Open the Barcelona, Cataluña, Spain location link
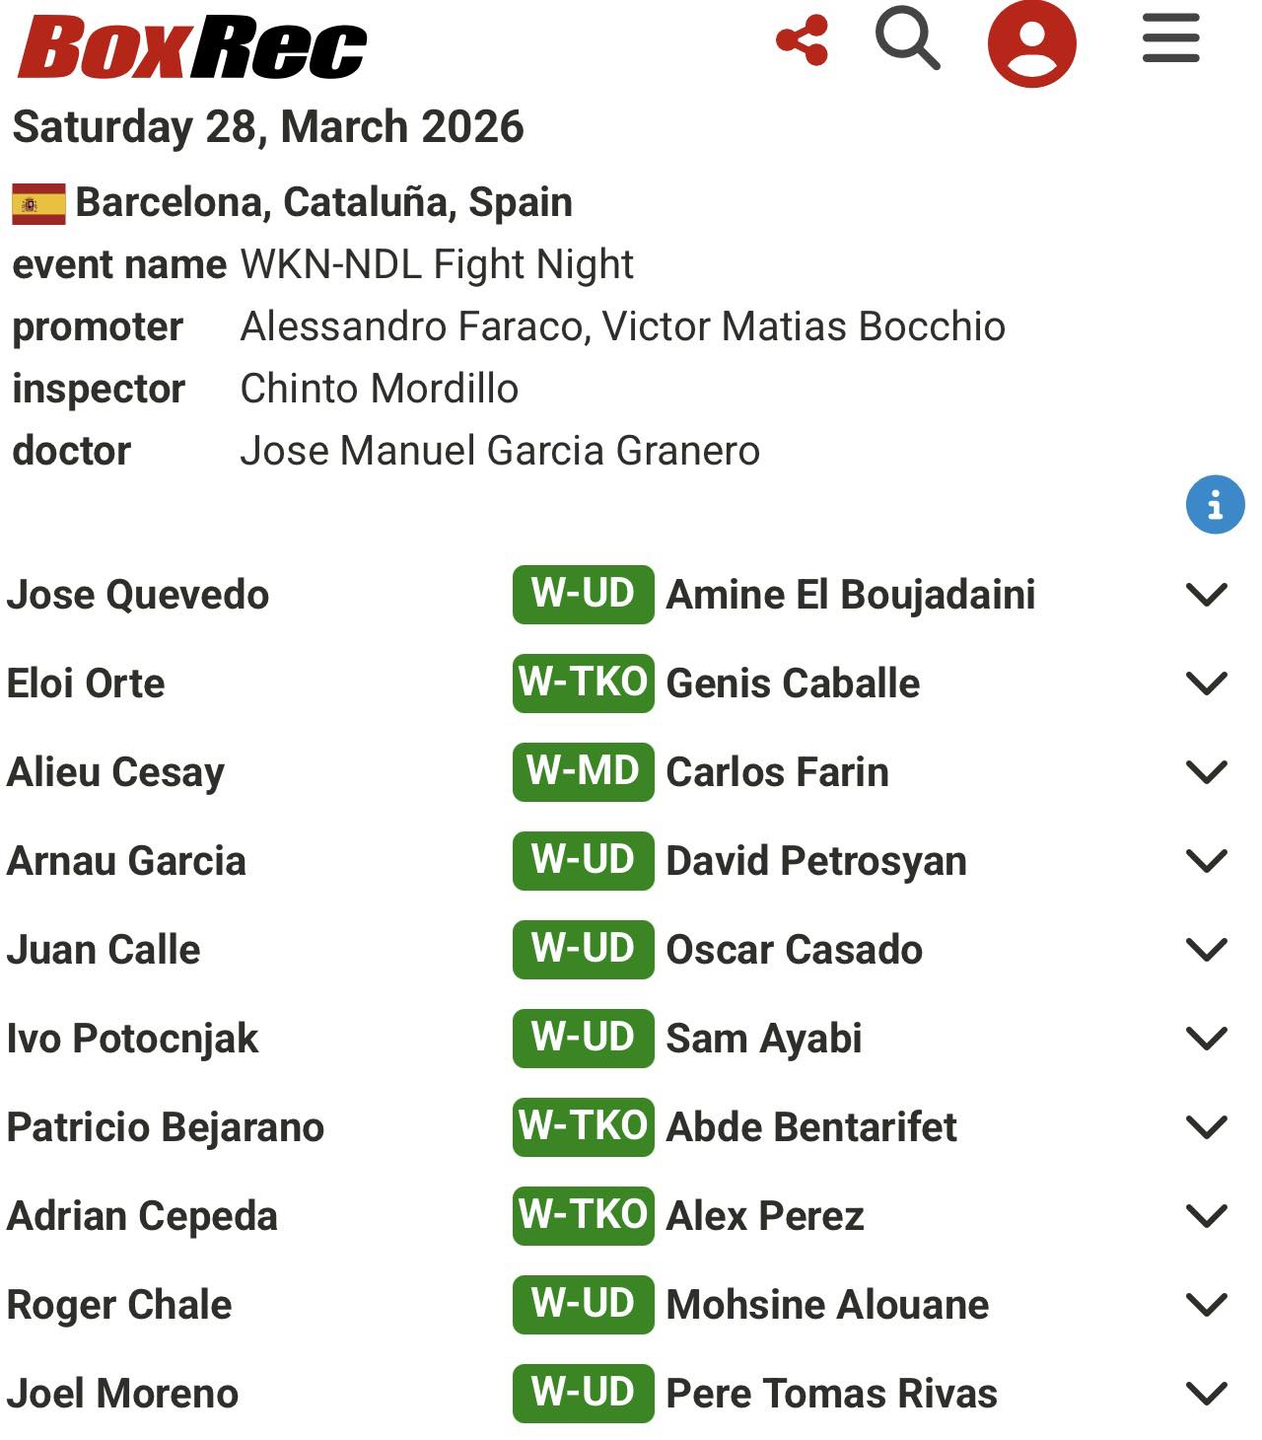 point(323,202)
